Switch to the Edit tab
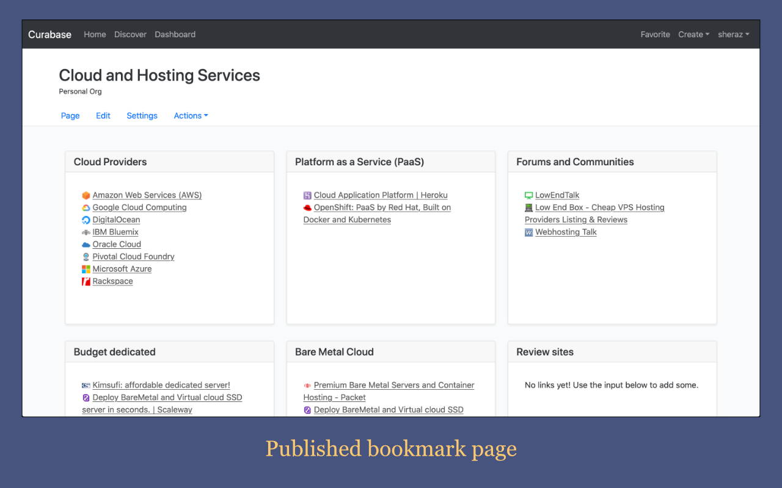The image size is (782, 488). click(x=103, y=116)
